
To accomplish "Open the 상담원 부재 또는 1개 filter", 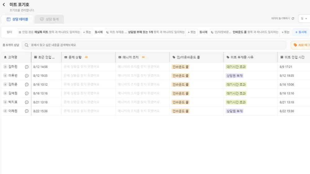I will click(x=145, y=32).
